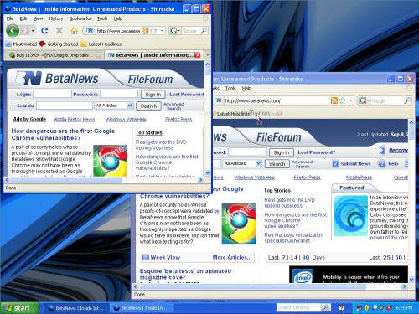The image size is (419, 314).
Task: Click bookmark star in back window address bar
Action: (x=343, y=100)
